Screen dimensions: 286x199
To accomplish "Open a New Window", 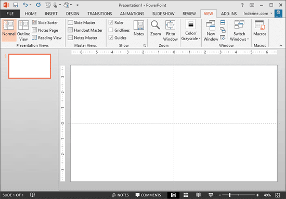I will tap(211, 31).
